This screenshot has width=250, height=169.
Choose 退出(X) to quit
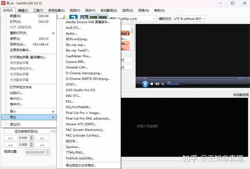(29, 124)
